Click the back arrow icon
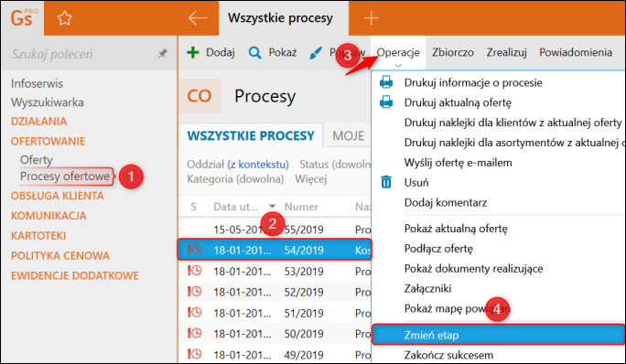The height and width of the screenshot is (364, 626). click(198, 18)
